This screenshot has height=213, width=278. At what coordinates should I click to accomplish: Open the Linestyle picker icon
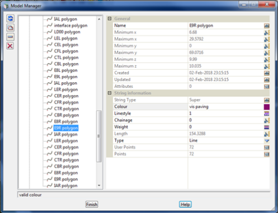(267, 113)
